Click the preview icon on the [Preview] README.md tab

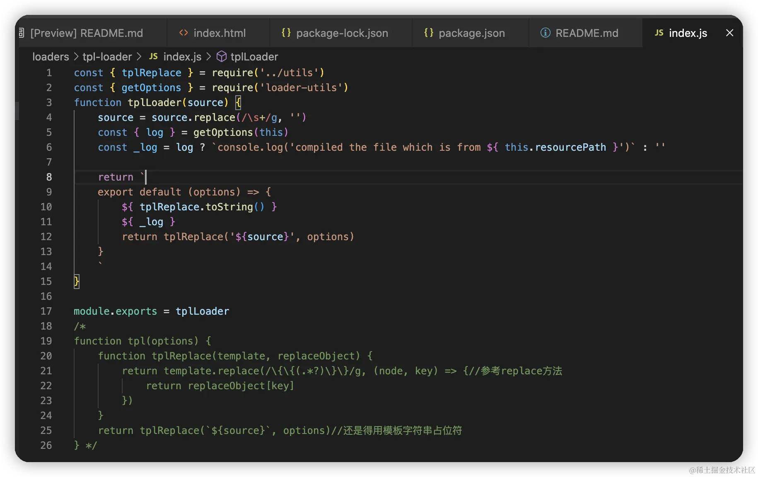(22, 33)
